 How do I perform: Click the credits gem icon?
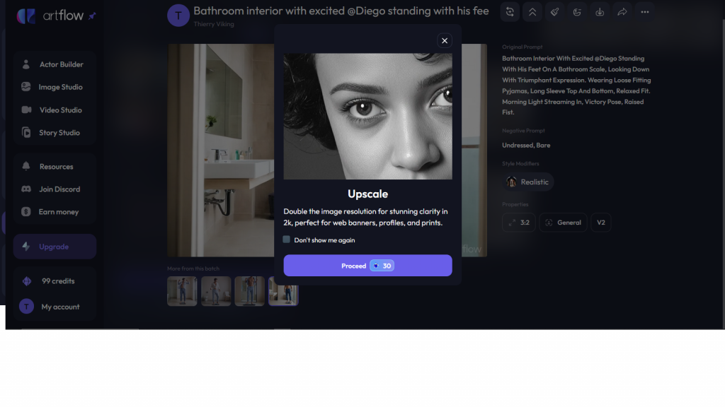coord(27,281)
